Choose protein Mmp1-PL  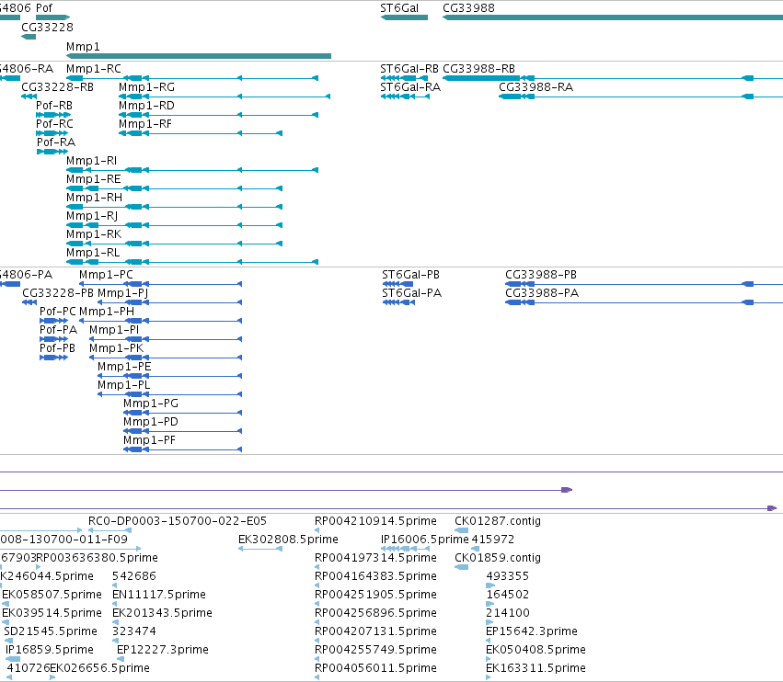pyautogui.click(x=124, y=386)
